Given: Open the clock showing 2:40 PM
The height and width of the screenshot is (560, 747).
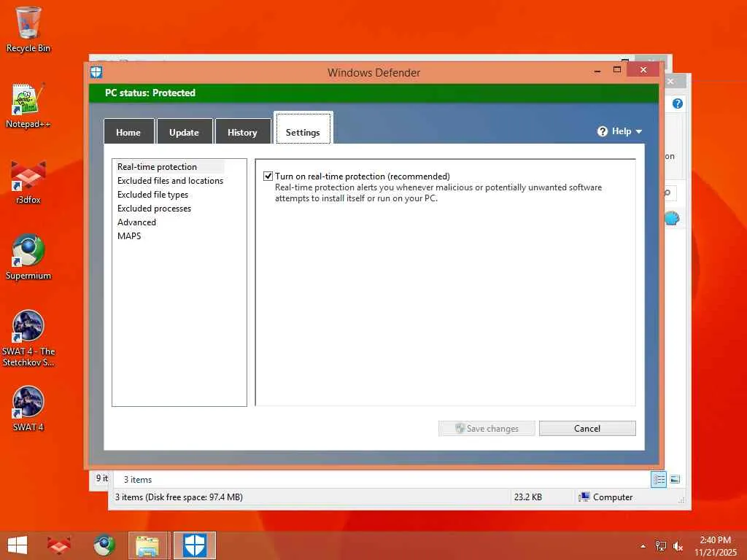Looking at the screenshot, I should pyautogui.click(x=715, y=545).
